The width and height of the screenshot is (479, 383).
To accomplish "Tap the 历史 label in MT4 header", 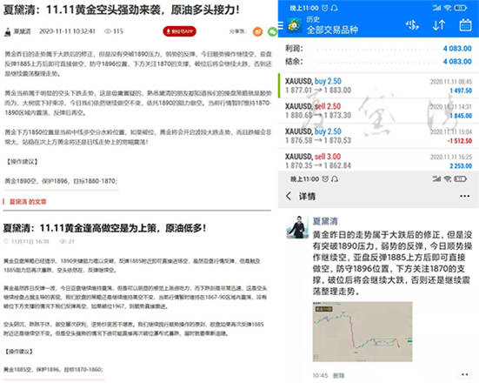I will point(313,19).
